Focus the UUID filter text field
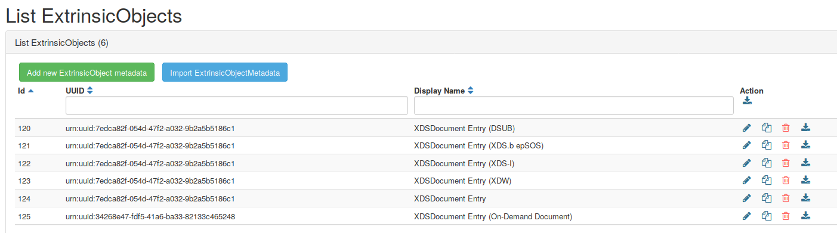Viewport: 837px width, 233px height. click(236, 106)
